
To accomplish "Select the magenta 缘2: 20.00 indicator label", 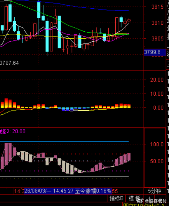I will (13, 131).
